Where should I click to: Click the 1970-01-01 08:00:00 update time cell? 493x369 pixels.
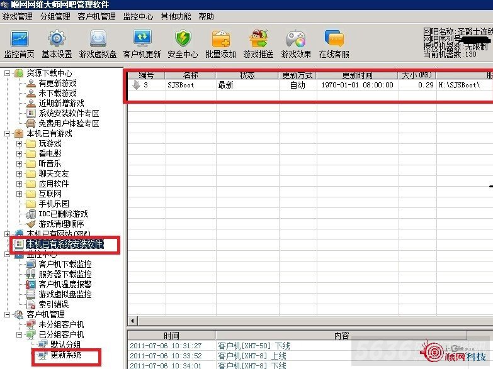click(x=357, y=85)
